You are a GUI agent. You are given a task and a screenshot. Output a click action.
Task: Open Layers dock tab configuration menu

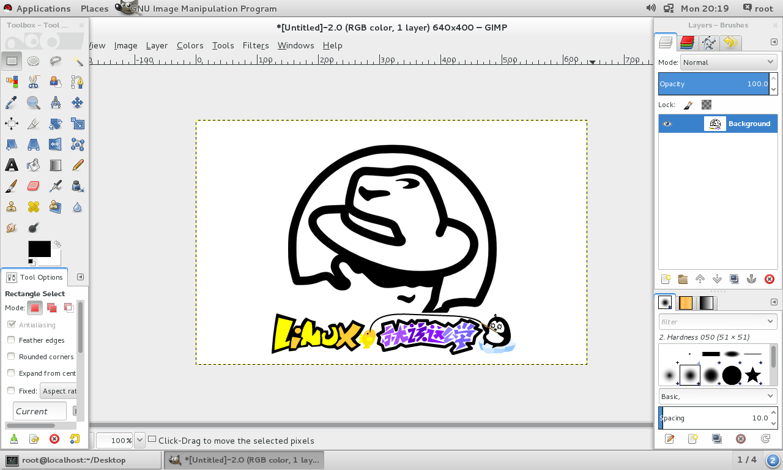point(773,42)
